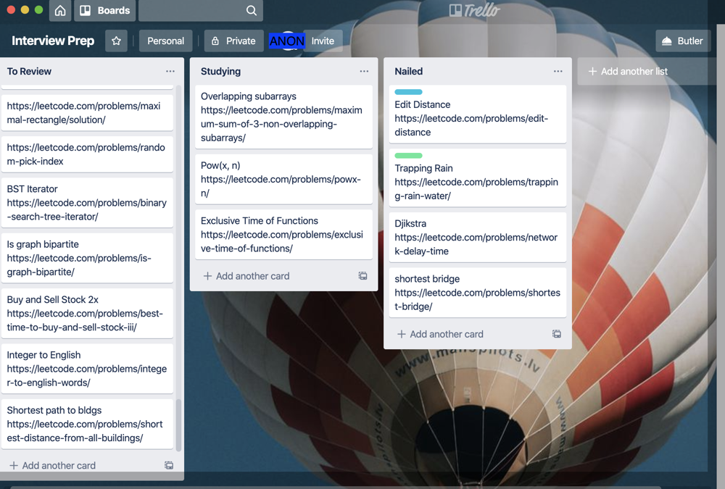Click the plus icon on Add another list
725x489 pixels.
point(592,71)
